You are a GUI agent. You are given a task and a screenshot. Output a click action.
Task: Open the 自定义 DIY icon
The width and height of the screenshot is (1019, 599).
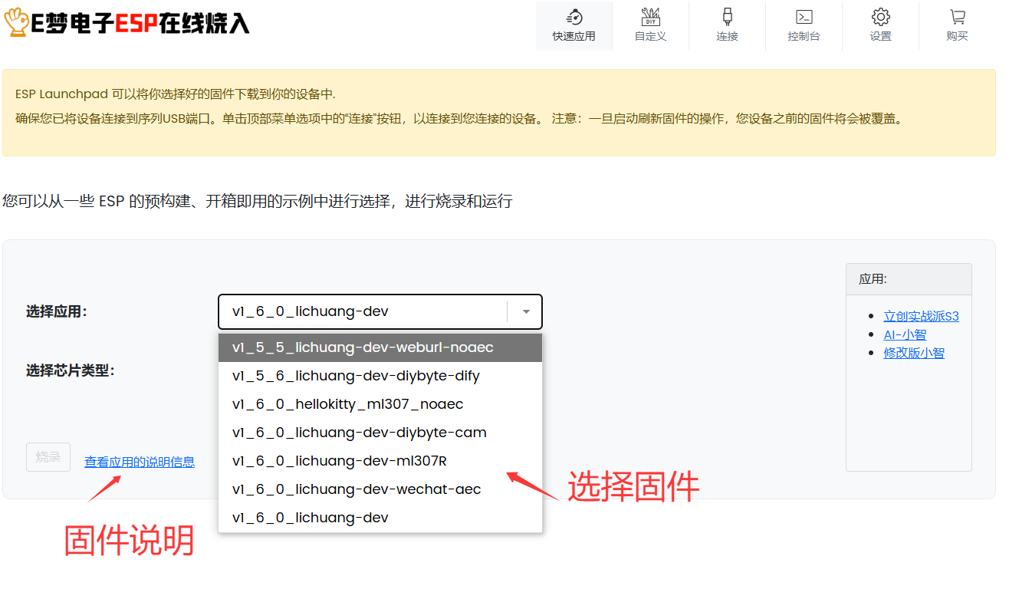(x=650, y=18)
